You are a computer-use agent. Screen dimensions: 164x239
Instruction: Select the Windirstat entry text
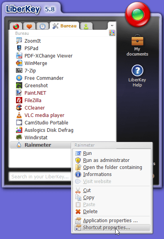pos(36,137)
